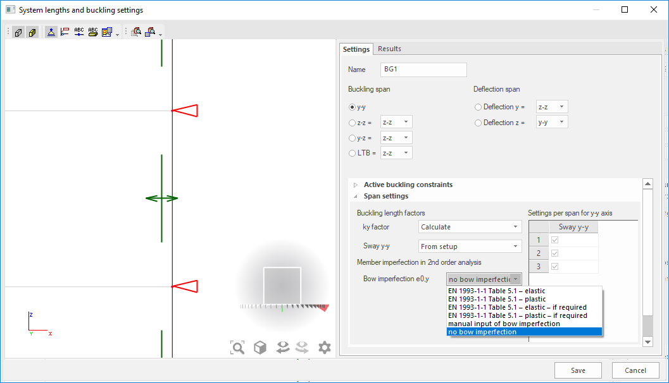Switch to the Results tab
669x383 pixels.
(x=389, y=49)
